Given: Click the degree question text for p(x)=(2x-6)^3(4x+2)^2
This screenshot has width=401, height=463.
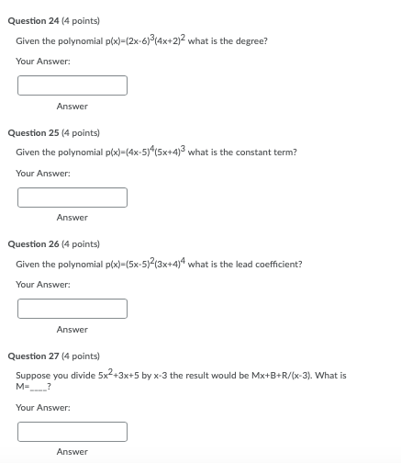Looking at the screenshot, I should pyautogui.click(x=141, y=40).
